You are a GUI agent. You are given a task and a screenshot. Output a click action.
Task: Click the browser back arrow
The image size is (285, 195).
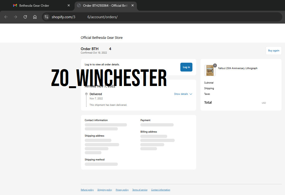click(x=6, y=17)
